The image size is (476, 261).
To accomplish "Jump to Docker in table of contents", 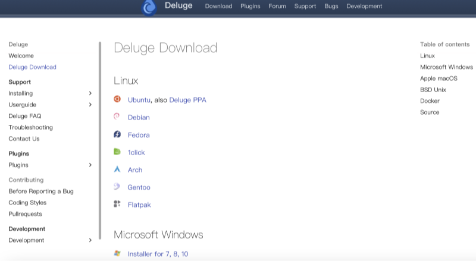I will pos(430,101).
